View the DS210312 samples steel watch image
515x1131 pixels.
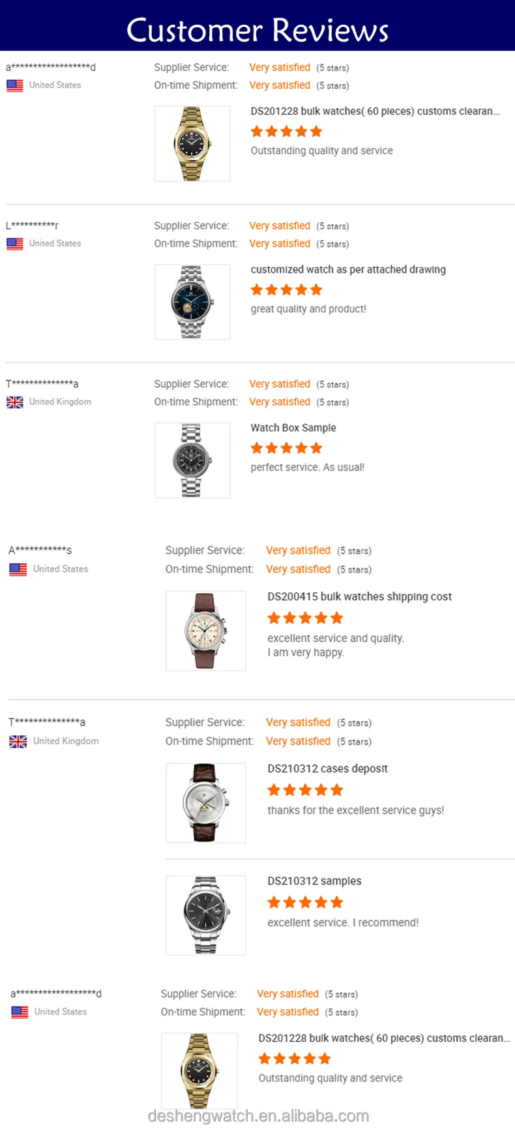pos(206,915)
